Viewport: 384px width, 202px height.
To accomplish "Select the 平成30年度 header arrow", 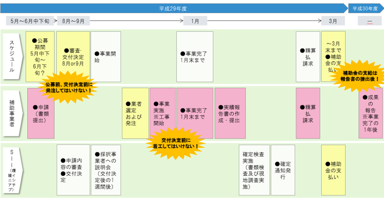I will [x=366, y=9].
